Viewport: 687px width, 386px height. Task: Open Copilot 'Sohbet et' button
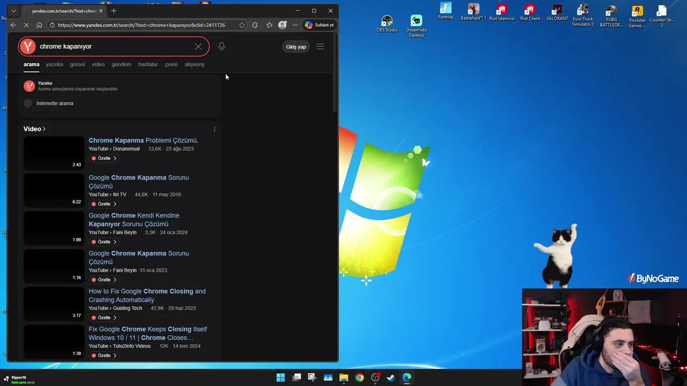(x=319, y=25)
